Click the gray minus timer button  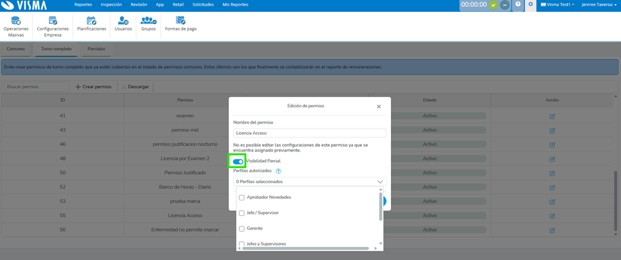point(505,5)
